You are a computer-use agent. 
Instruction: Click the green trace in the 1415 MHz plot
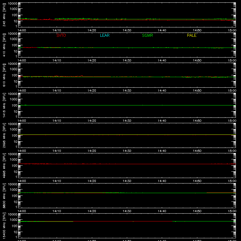click(x=127, y=105)
